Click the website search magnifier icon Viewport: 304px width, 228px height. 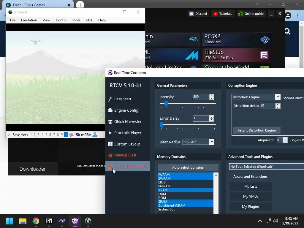pos(288,31)
